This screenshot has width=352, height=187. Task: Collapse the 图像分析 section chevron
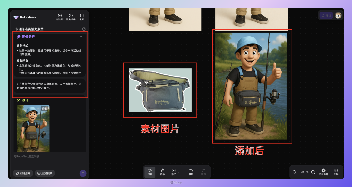(81, 37)
